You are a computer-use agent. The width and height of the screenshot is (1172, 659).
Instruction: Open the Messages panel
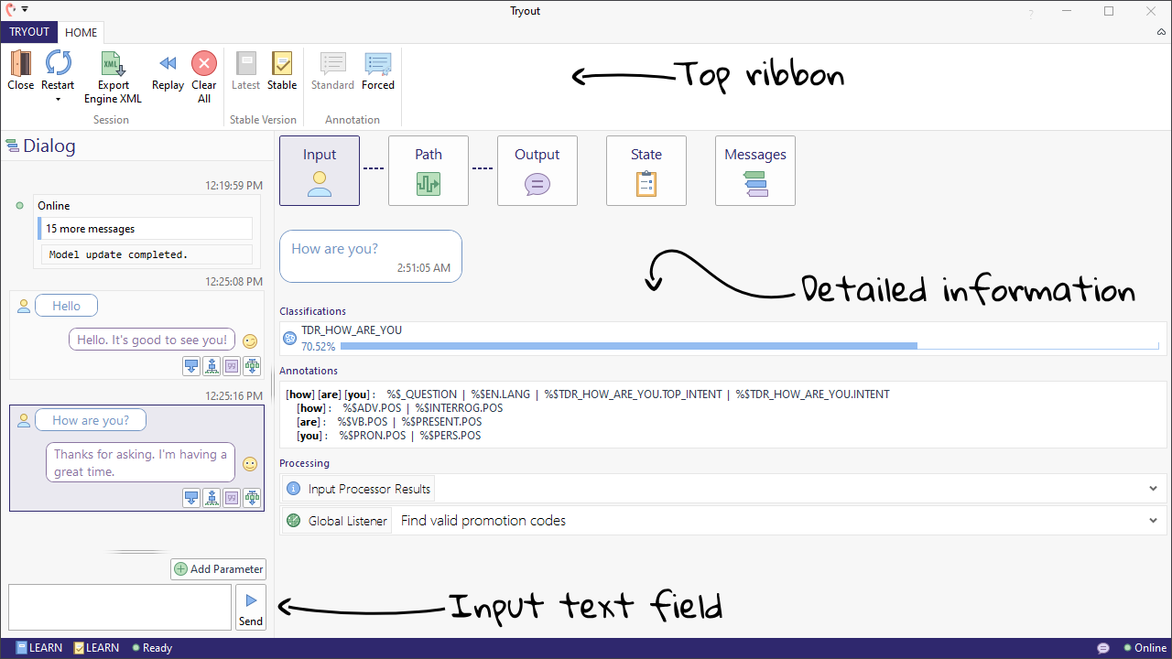tap(754, 171)
